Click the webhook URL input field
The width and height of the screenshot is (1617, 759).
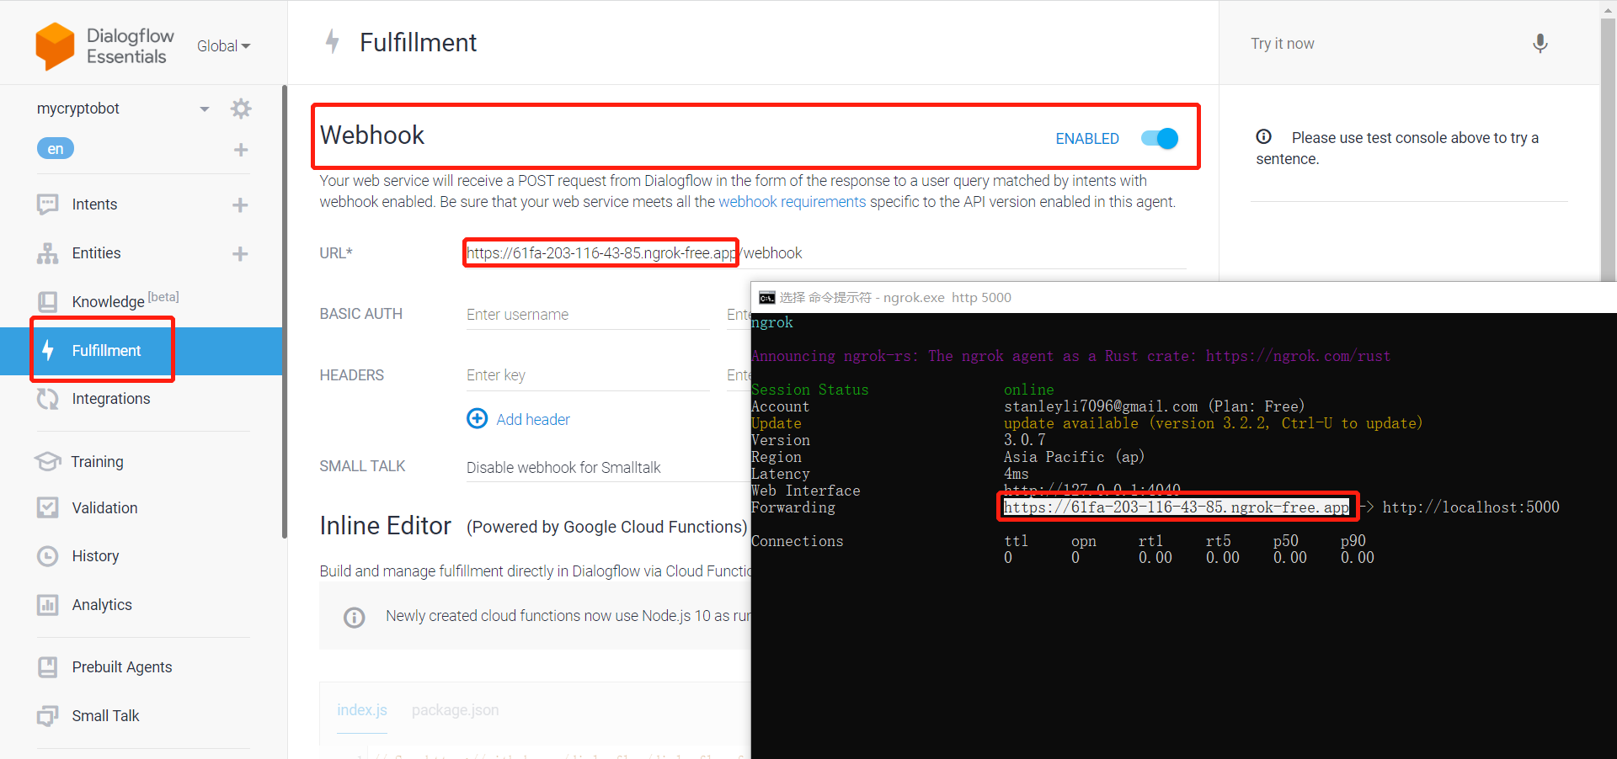click(826, 253)
